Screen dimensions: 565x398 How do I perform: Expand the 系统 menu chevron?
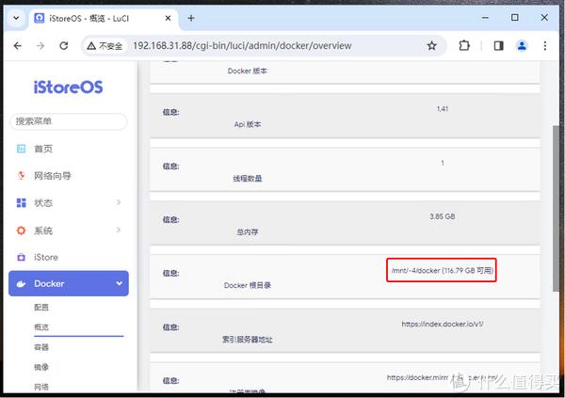119,230
